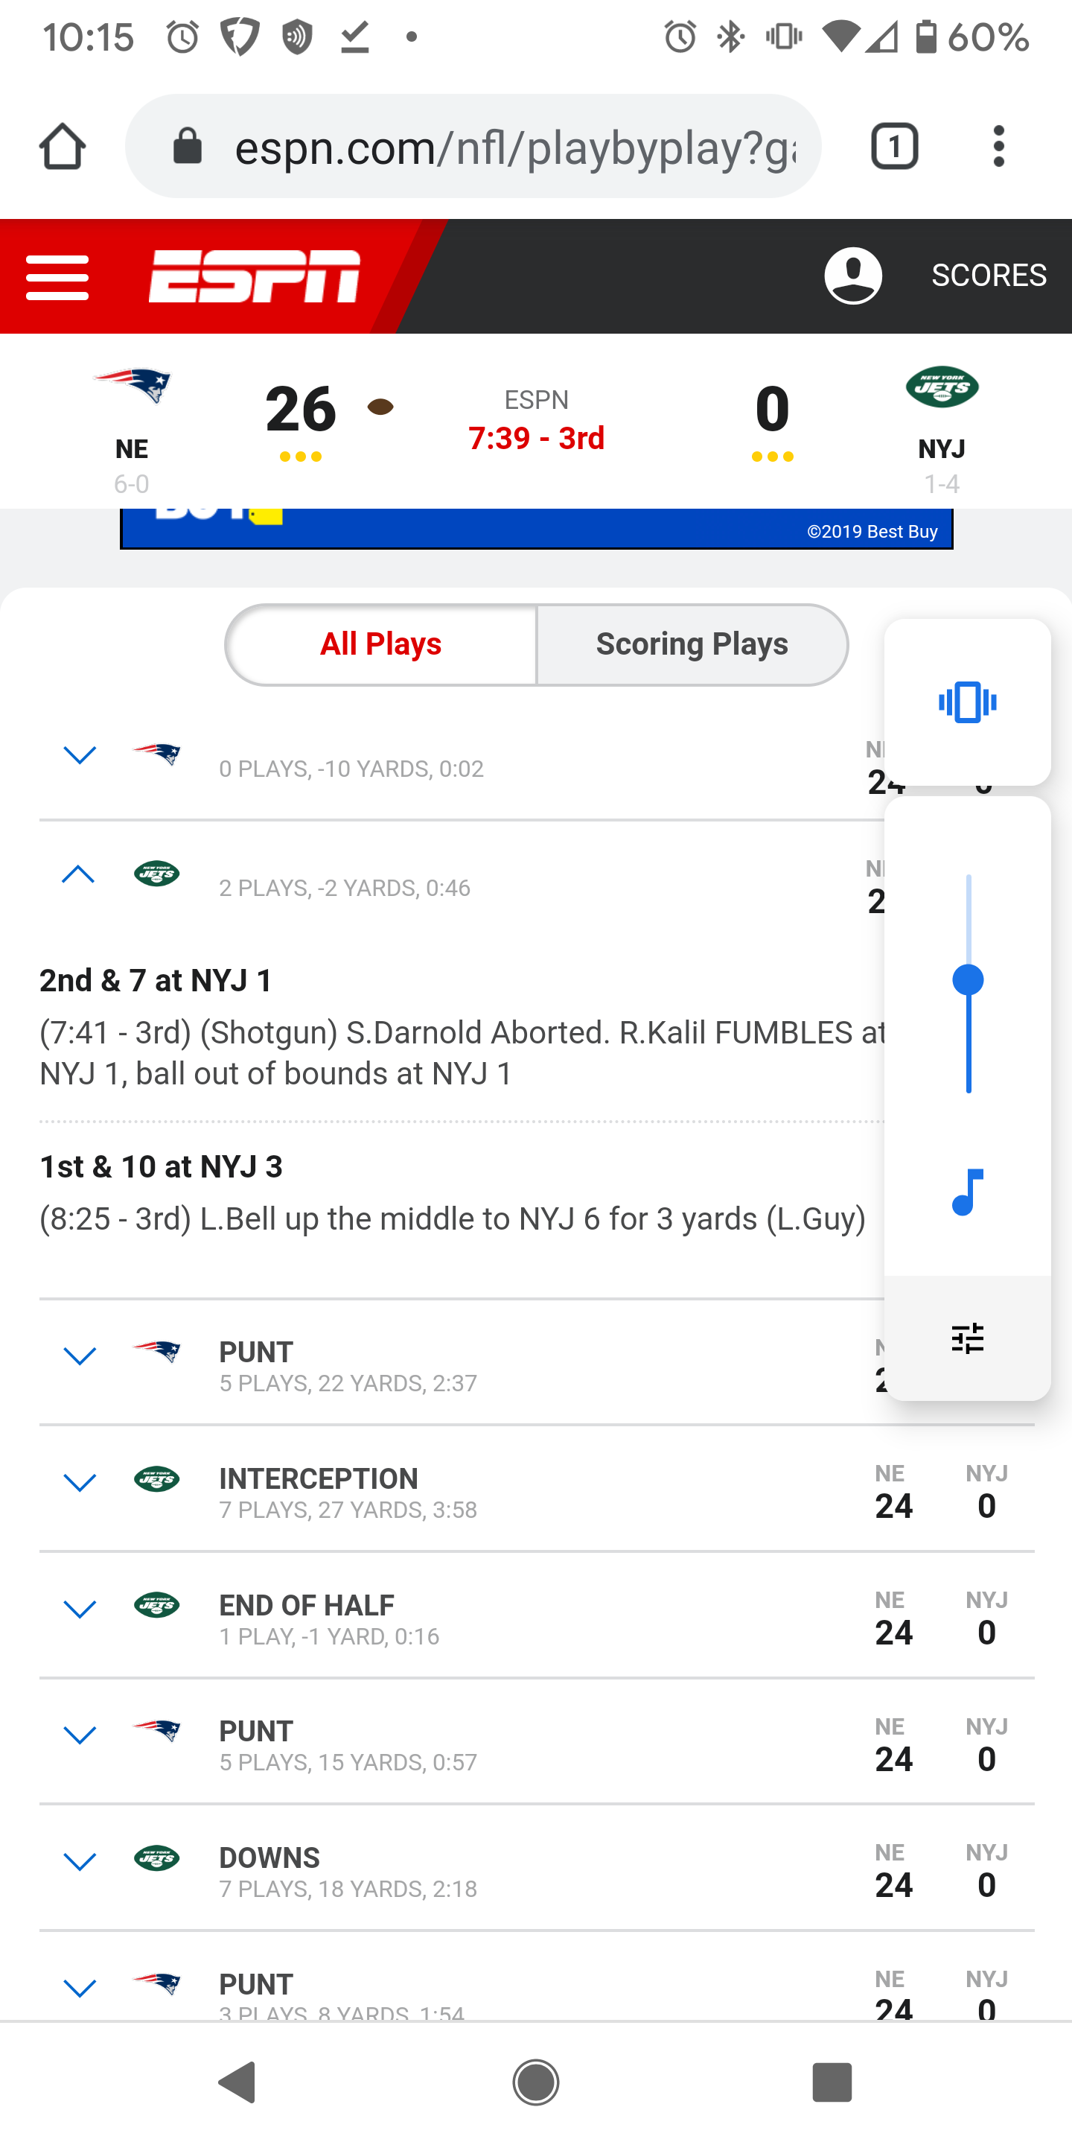Toggle the vibrate ringer mode button
This screenshot has height=2145, width=1072.
(967, 702)
